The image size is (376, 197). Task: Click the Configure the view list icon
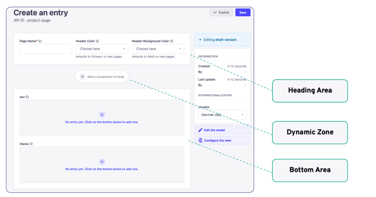click(200, 140)
